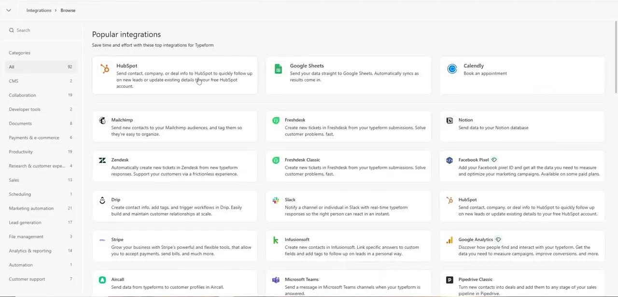Click the page vertical scrollbar
This screenshot has width=618, height=297.
click(x=616, y=57)
